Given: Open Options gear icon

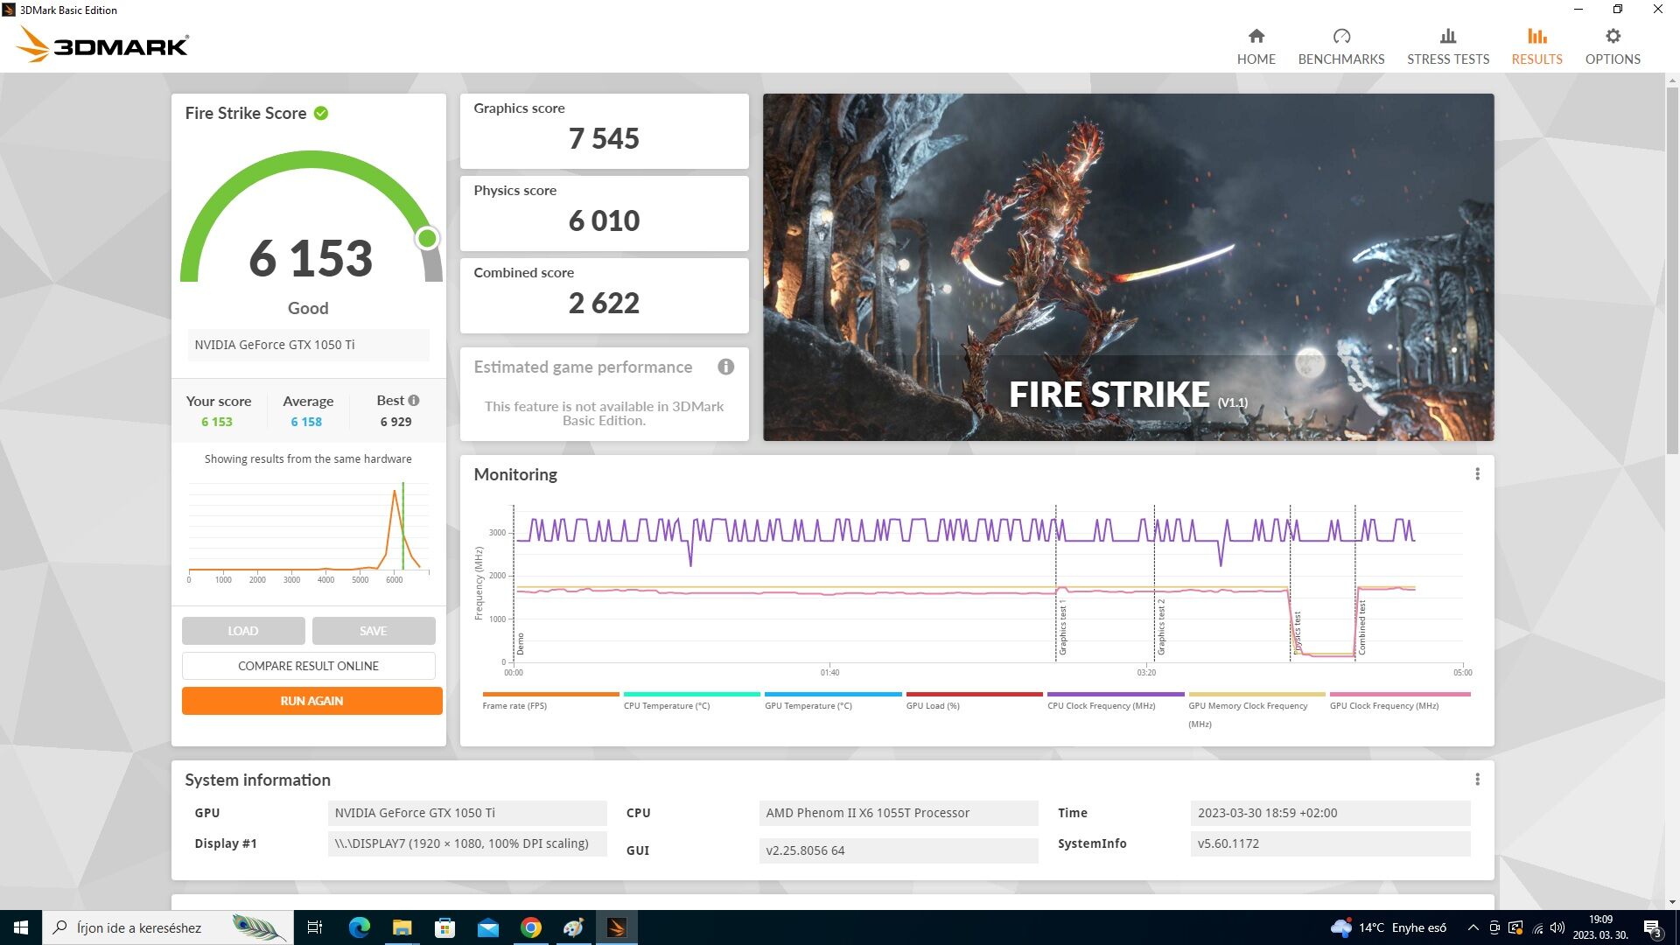Looking at the screenshot, I should click(1612, 36).
